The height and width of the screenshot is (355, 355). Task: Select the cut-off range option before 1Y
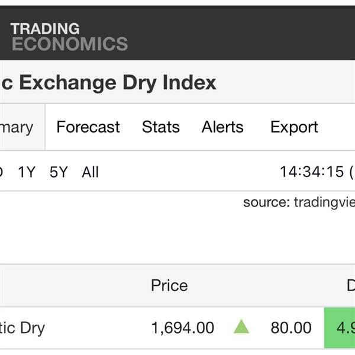click(x=1, y=172)
